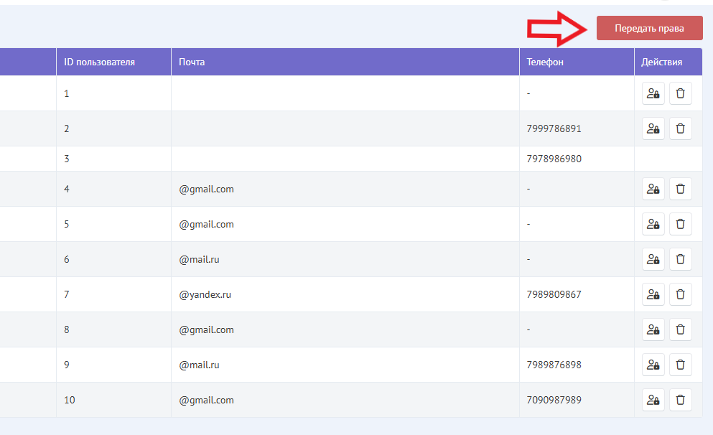Image resolution: width=713 pixels, height=435 pixels.
Task: Delete user ID 1 with trash icon
Action: (680, 93)
